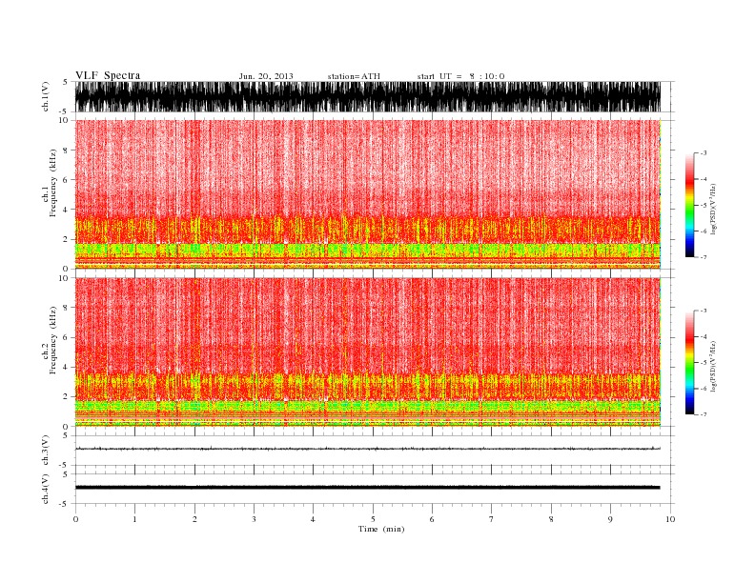Click the ch.1 frequency axis "10" tick label
755x583 pixels.
tap(64, 120)
